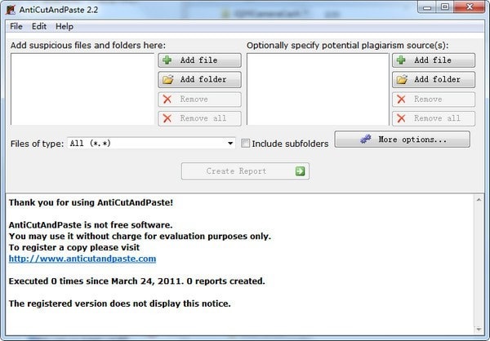Screen dimensions: 490x341
Task: Click inside the plagiarism sources list box
Action: [x=318, y=89]
